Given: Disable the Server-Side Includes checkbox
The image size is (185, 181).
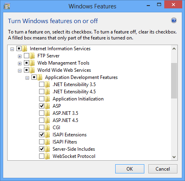Looking at the screenshot, I should click(x=41, y=149).
